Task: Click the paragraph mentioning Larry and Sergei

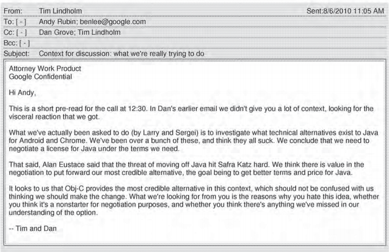Action: pyautogui.click(x=194, y=141)
